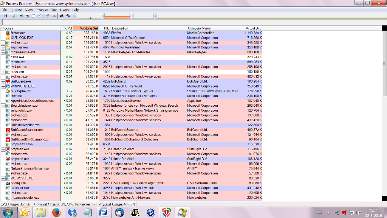Collapse the SearchIndexer.exe tree node
Screen dimensions: 387x218
click(x=3, y=106)
